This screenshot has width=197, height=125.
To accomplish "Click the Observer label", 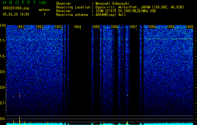I will [x=64, y=3].
